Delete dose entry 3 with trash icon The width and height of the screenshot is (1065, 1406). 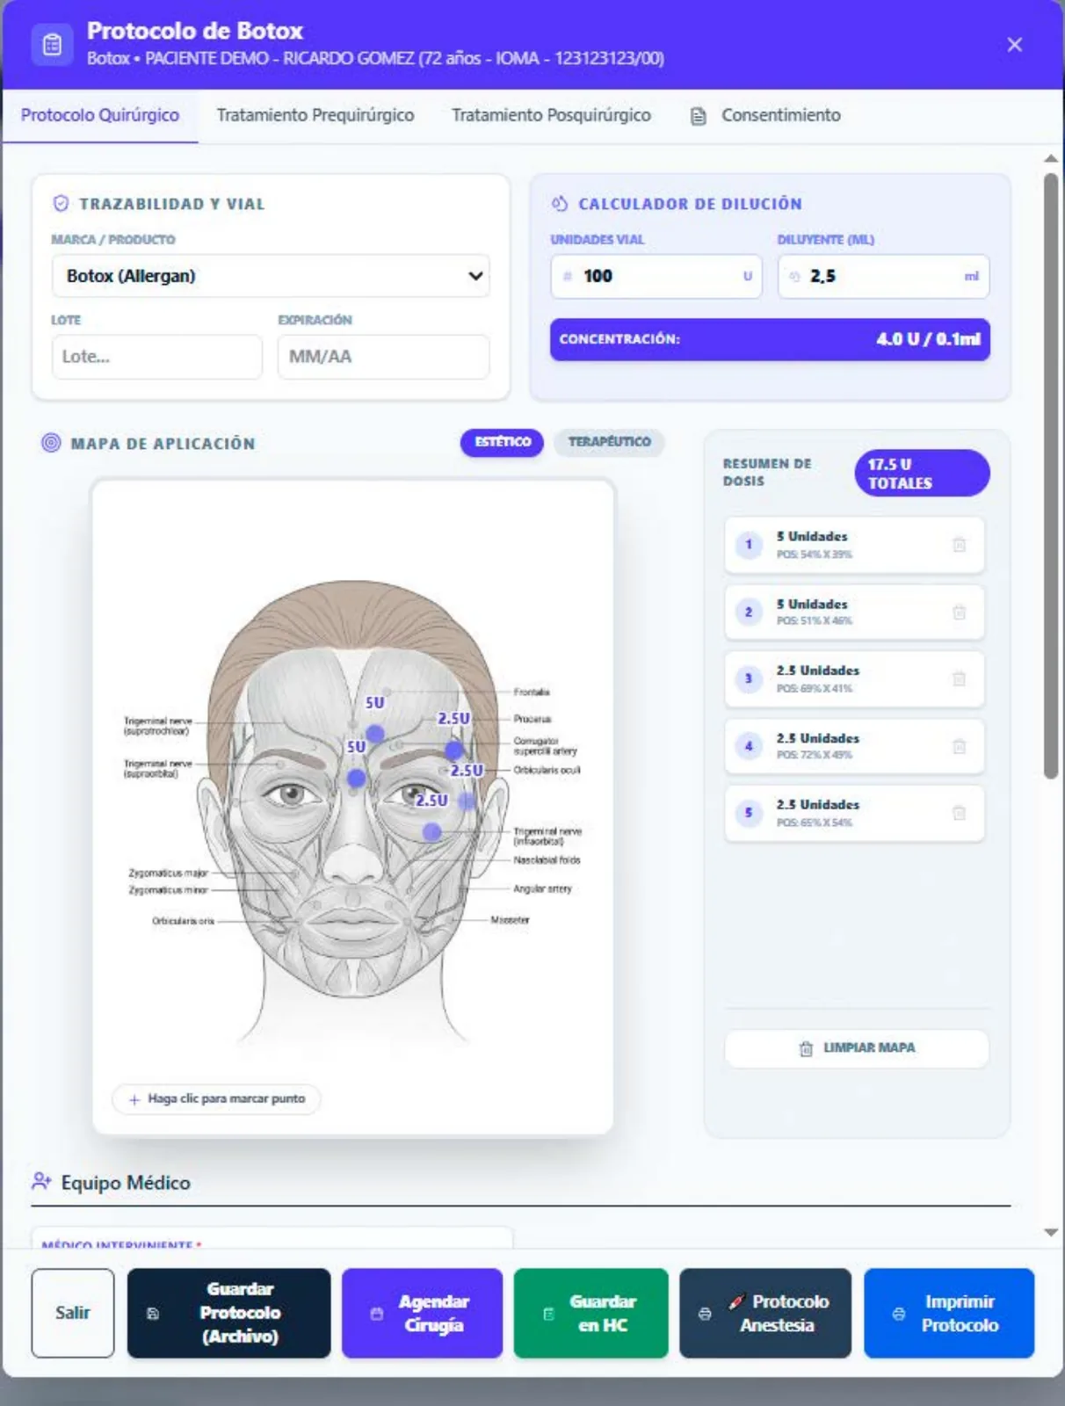click(959, 678)
